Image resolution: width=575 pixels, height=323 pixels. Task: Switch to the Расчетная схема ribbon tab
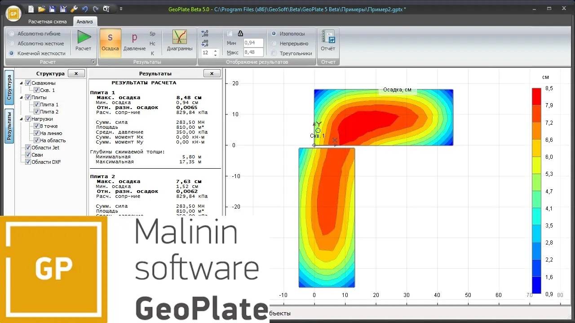(x=47, y=22)
